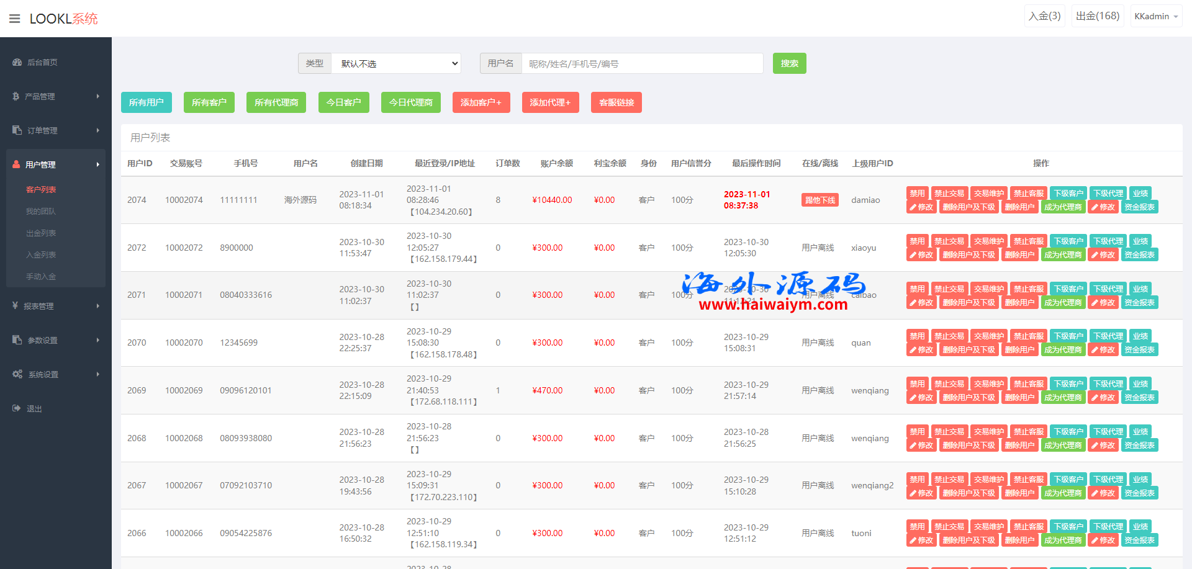Viewport: 1192px width, 569px height.
Task: Toggle the hamburger sidebar menu icon
Action: coord(14,19)
